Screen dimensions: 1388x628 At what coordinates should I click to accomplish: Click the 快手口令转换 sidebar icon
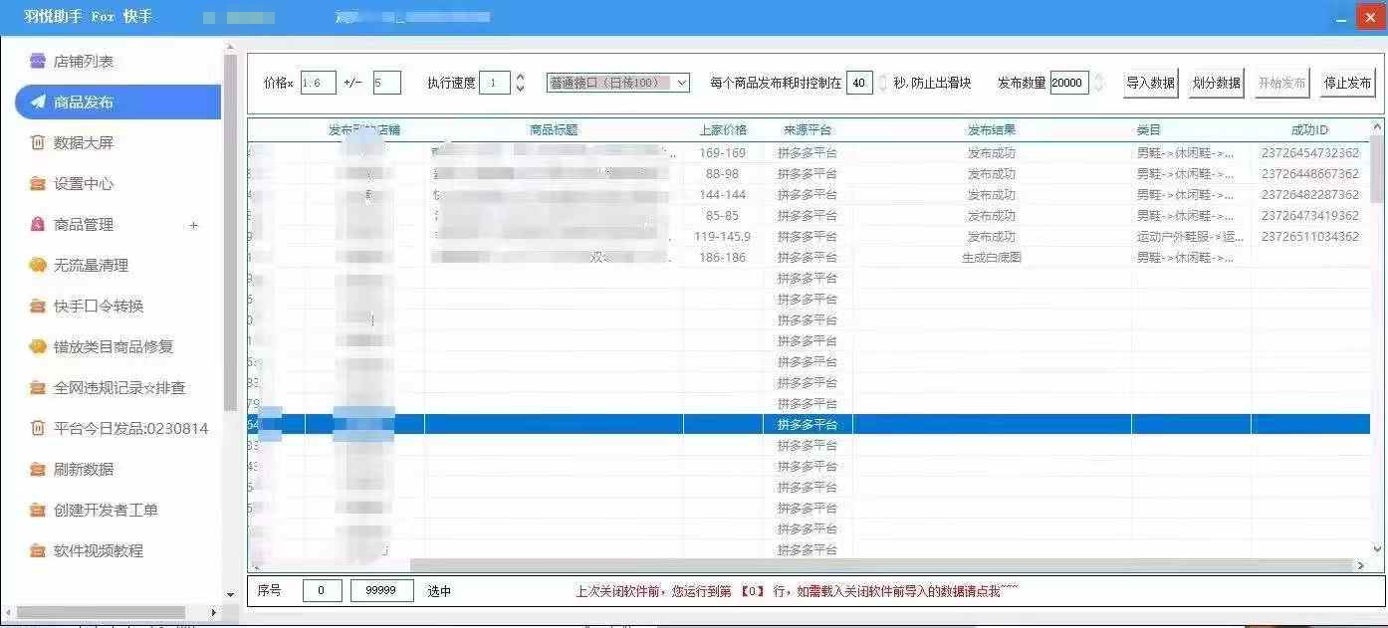click(38, 306)
